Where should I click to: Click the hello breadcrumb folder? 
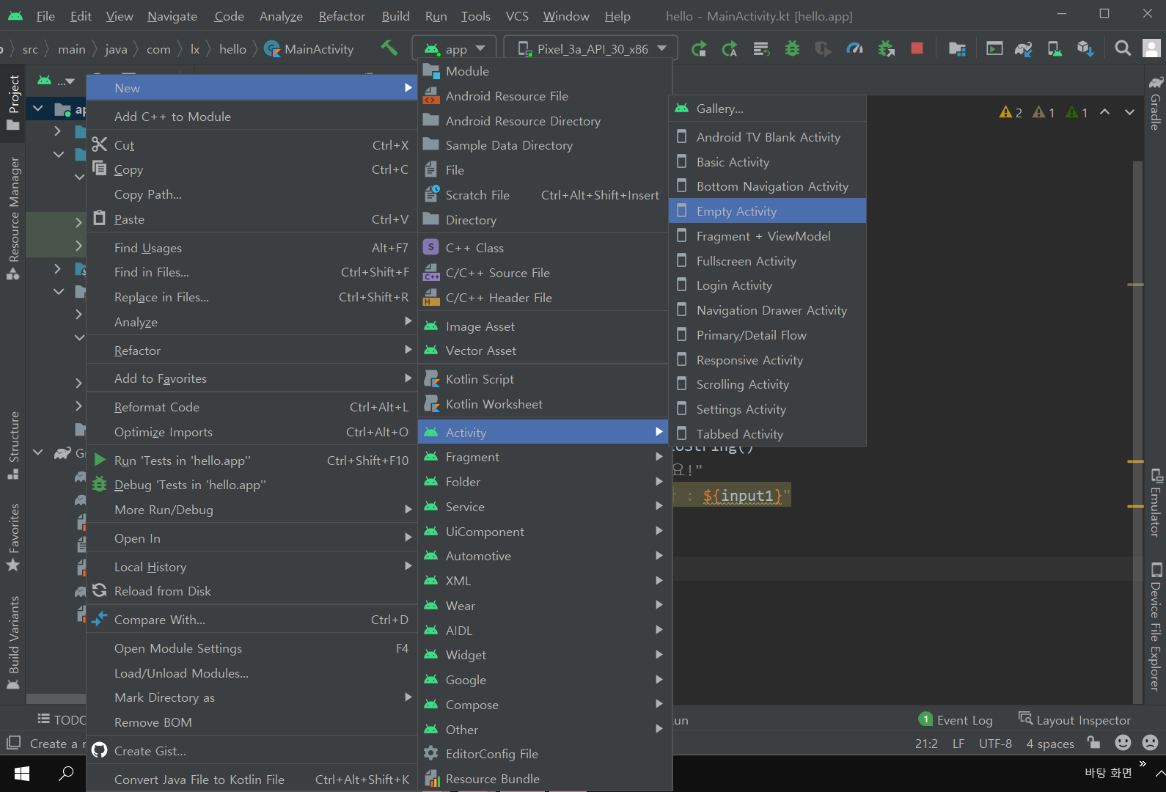[x=232, y=49]
